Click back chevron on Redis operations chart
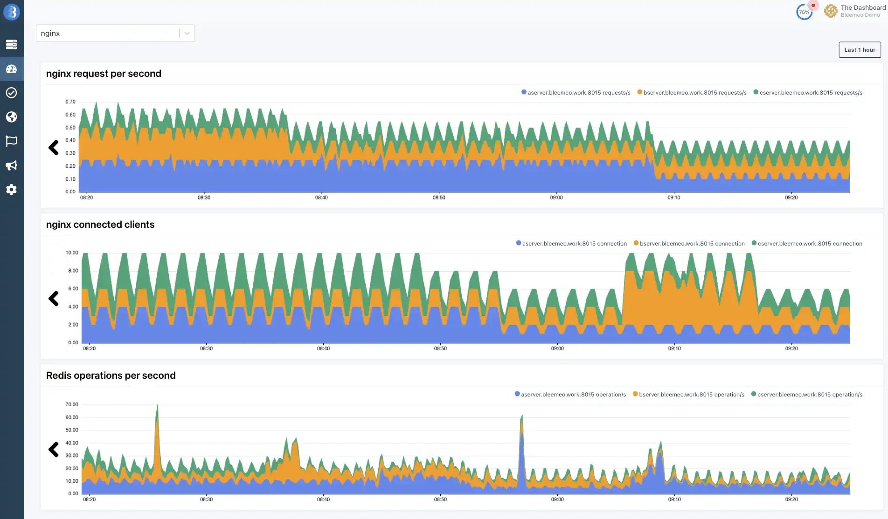The width and height of the screenshot is (888, 519). point(54,450)
